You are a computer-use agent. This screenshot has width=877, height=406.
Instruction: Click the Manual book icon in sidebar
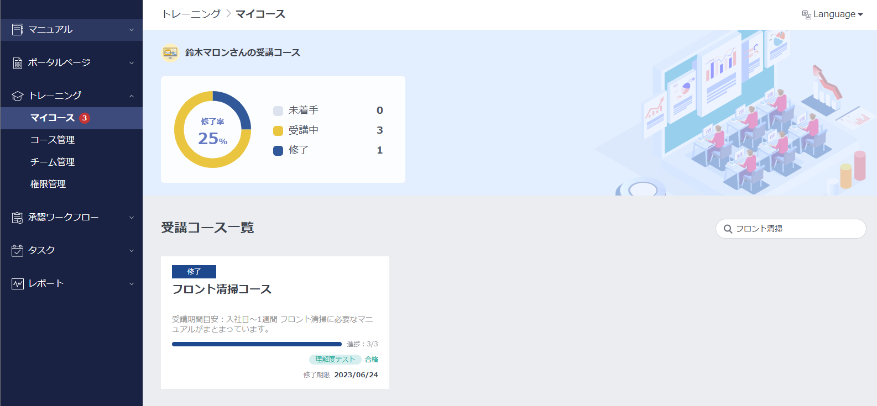18,30
